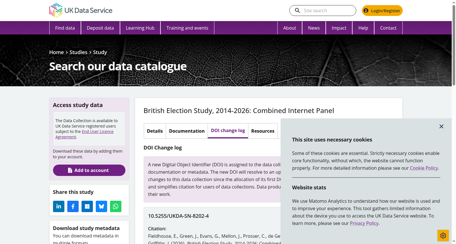
Task: Switch to the Details tab
Action: [155, 131]
